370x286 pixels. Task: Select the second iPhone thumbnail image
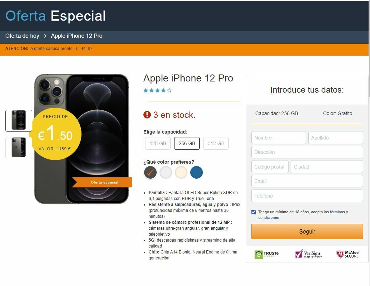point(19,148)
